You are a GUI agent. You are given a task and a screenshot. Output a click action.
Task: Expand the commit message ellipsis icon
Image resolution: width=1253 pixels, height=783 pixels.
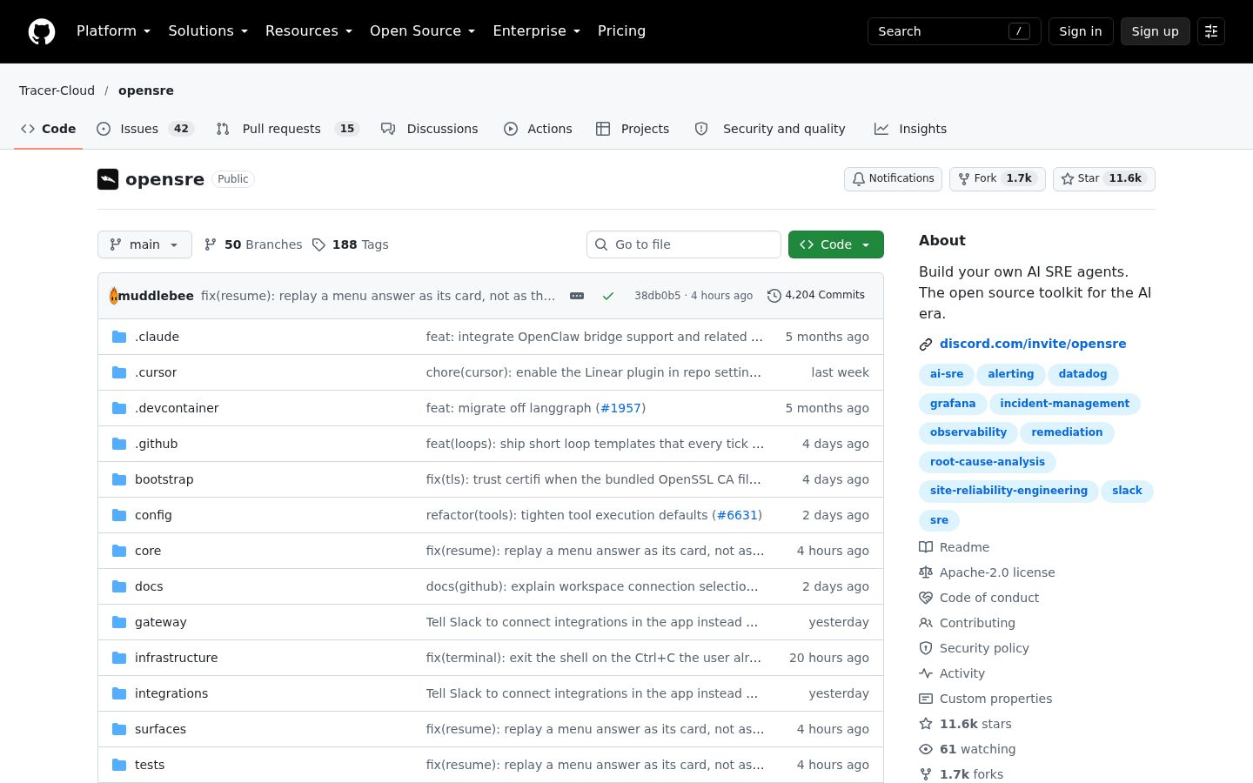pos(577,296)
